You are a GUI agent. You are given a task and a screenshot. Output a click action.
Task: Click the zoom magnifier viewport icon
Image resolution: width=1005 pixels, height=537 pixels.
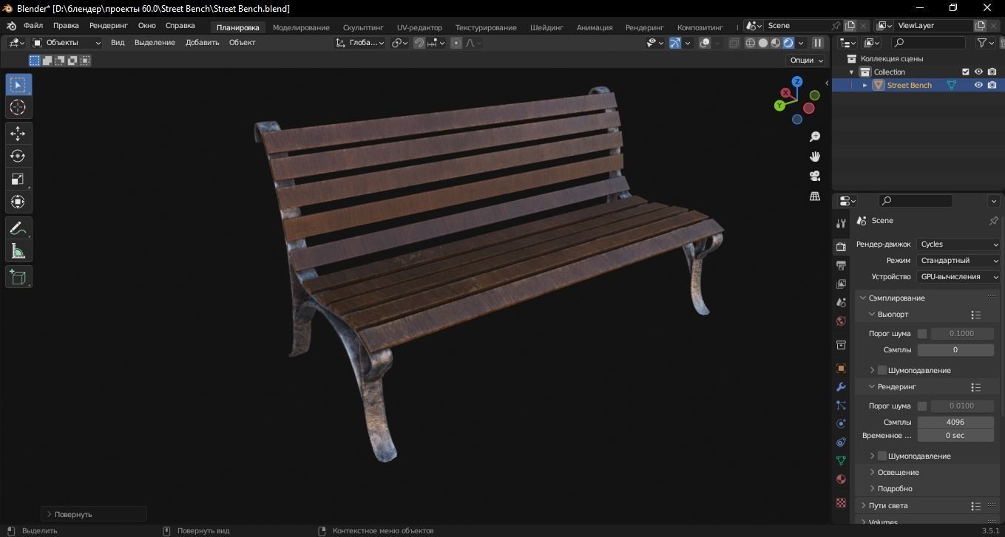pos(815,137)
